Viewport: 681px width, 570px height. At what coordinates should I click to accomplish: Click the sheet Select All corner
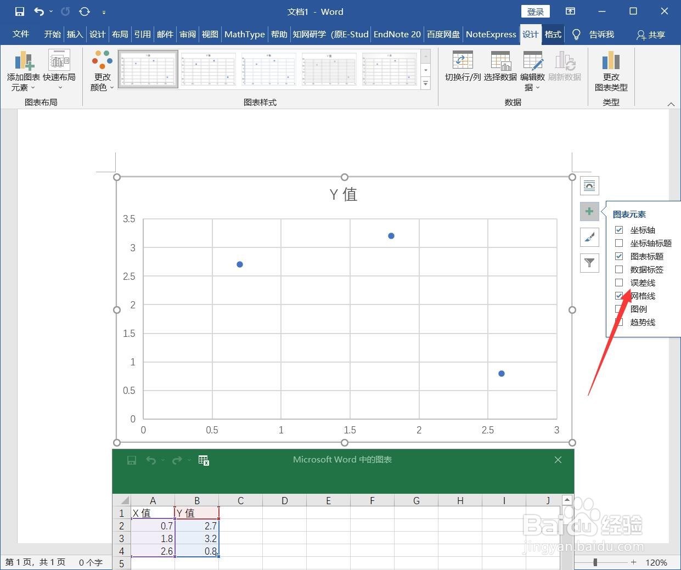point(121,500)
